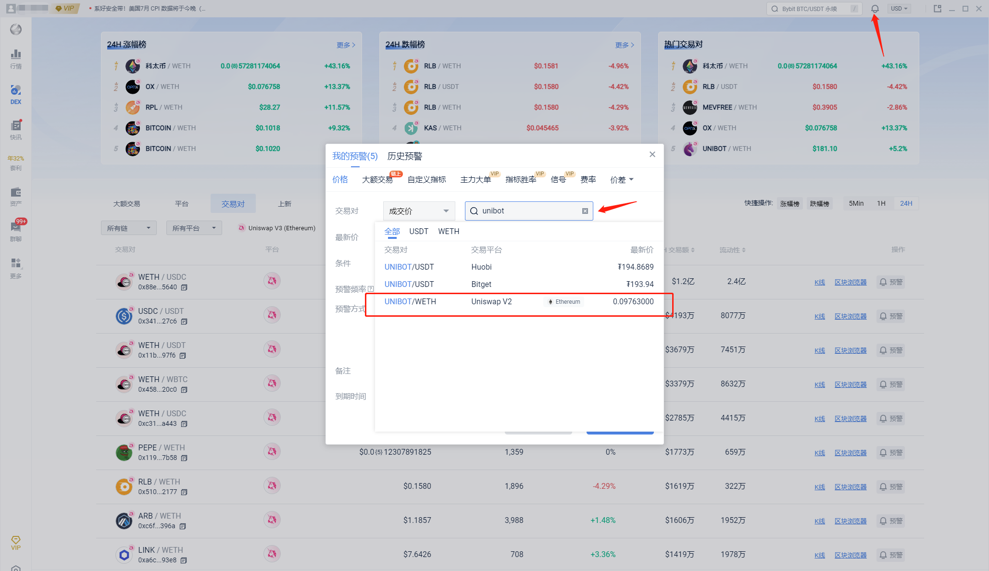Image resolution: width=989 pixels, height=571 pixels.
Task: Click the pop-out window icon in title bar
Action: (x=938, y=9)
